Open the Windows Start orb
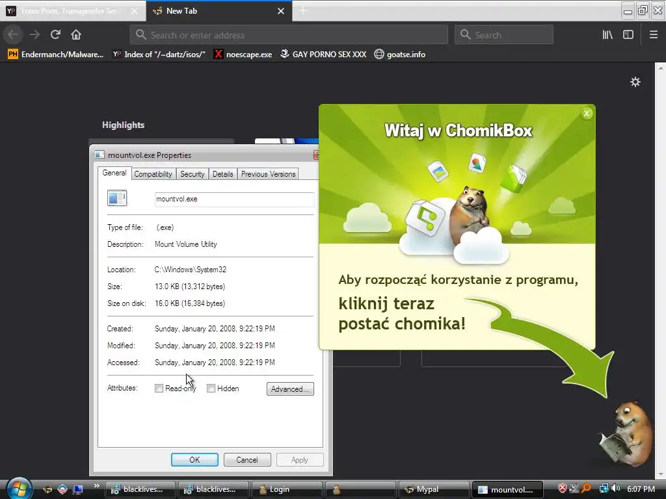This screenshot has width=666, height=499. tap(19, 488)
